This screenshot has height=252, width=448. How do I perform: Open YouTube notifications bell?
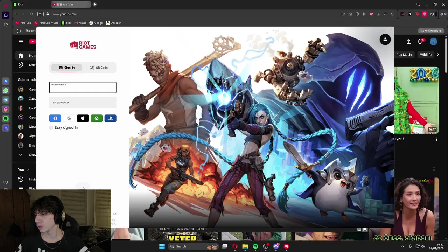click(420, 42)
